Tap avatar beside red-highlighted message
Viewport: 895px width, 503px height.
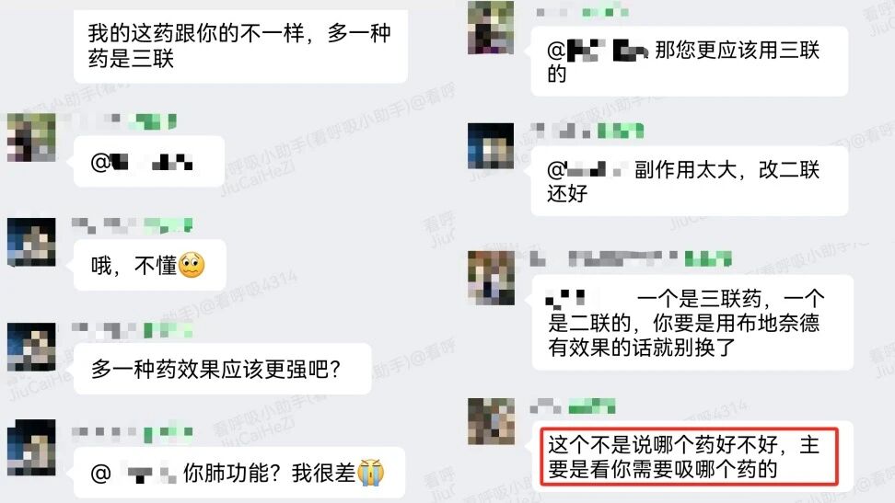coord(491,421)
